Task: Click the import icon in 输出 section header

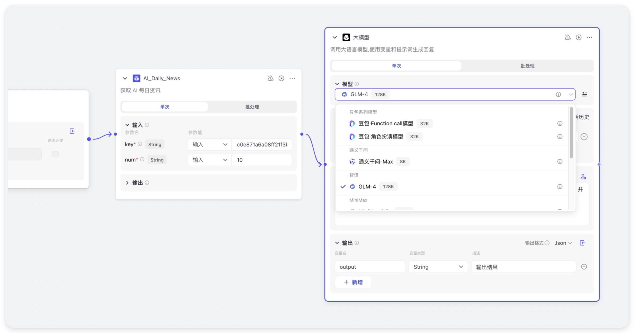Action: (582, 243)
